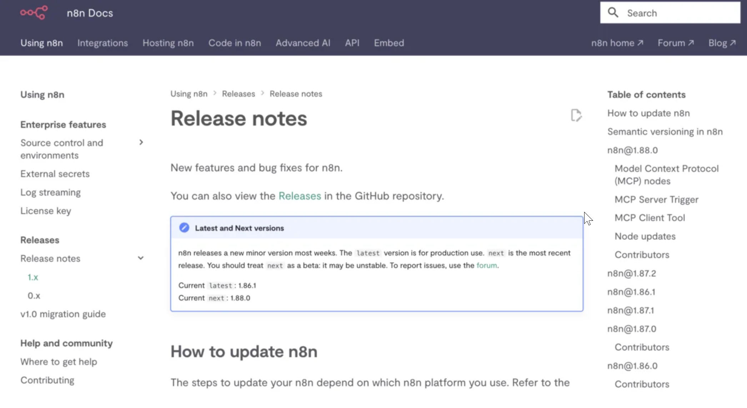Select 0.x release notes
This screenshot has height=408, width=747.
[34, 296]
